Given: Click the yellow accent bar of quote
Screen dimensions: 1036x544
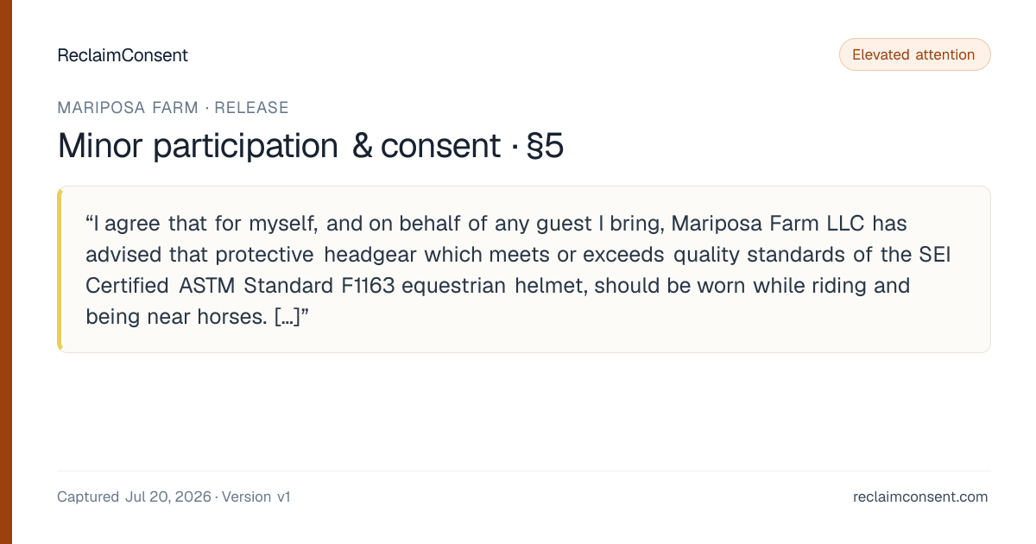Looking at the screenshot, I should point(60,269).
